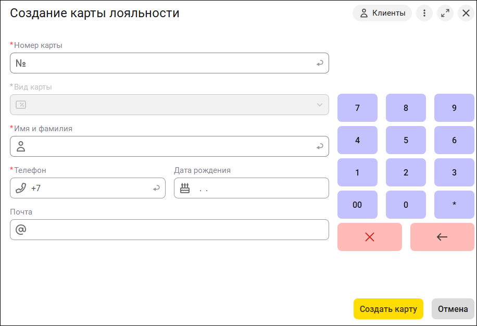This screenshot has height=326, width=477.
Task: Click the birthday cake icon in date field
Action: point(185,189)
